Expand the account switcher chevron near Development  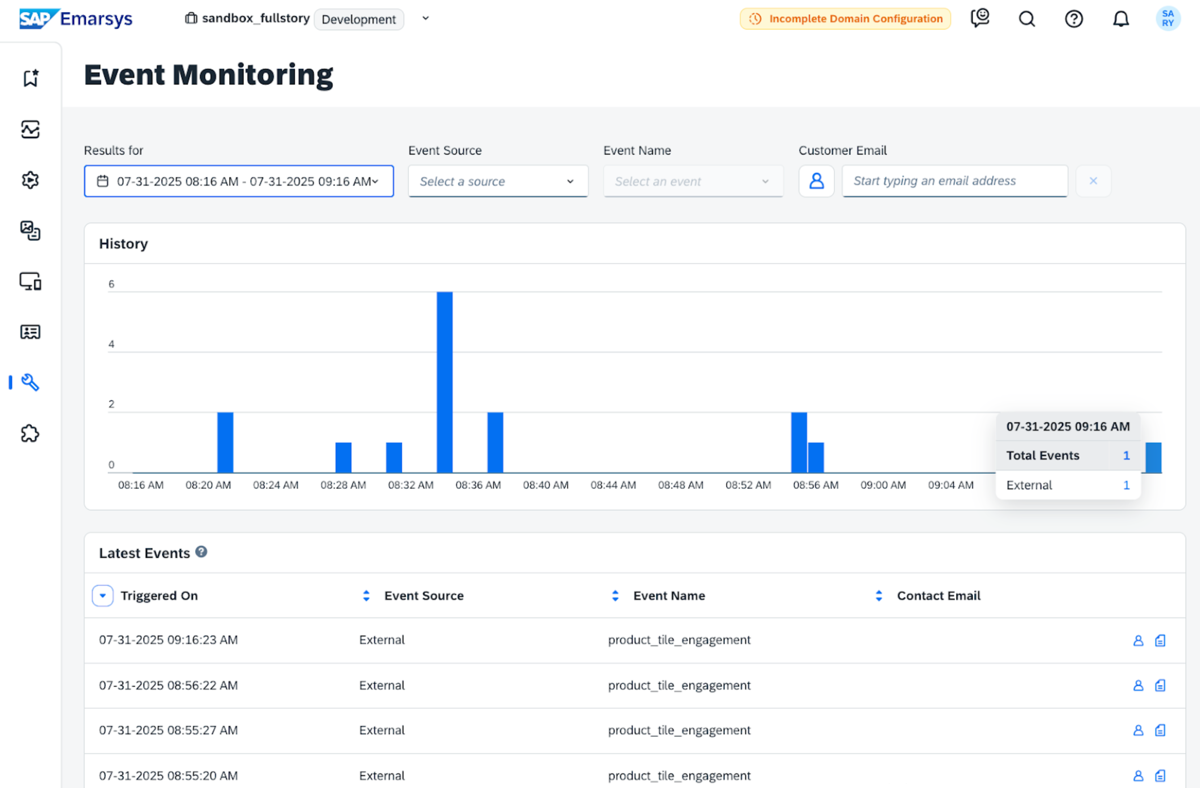click(426, 19)
